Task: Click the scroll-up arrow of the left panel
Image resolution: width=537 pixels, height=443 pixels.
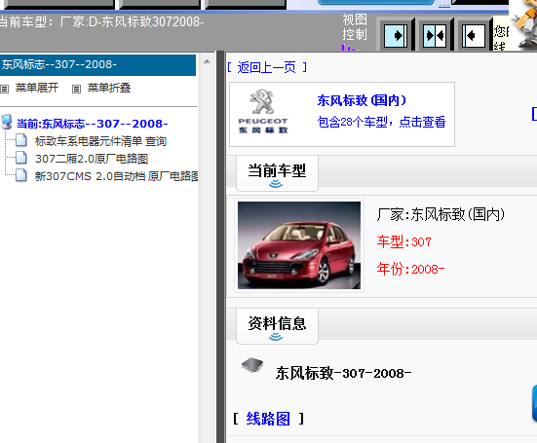Action: pyautogui.click(x=207, y=61)
